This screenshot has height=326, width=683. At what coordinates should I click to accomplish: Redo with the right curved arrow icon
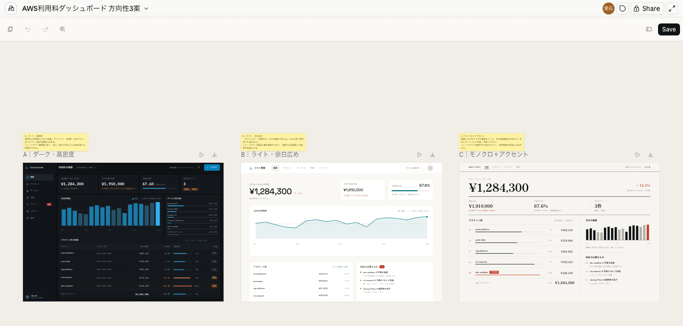point(45,29)
